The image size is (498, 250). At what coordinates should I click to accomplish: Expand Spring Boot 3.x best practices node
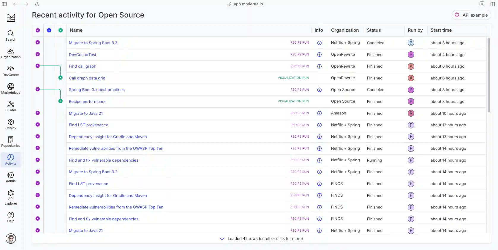pyautogui.click(x=38, y=89)
